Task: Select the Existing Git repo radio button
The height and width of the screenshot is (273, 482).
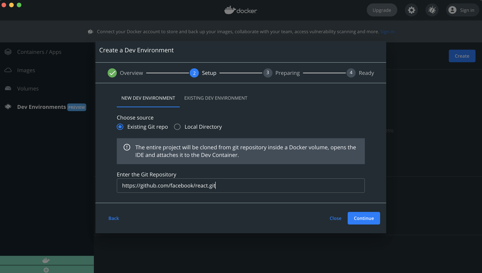Action: 120,127
